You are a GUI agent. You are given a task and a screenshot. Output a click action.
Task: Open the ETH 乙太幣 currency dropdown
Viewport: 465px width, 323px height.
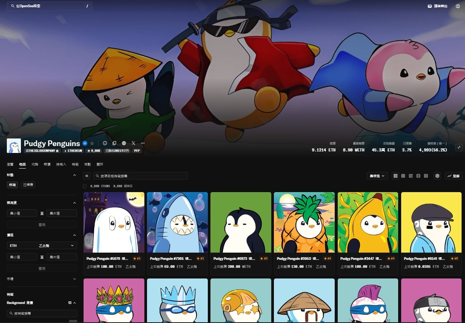point(42,246)
